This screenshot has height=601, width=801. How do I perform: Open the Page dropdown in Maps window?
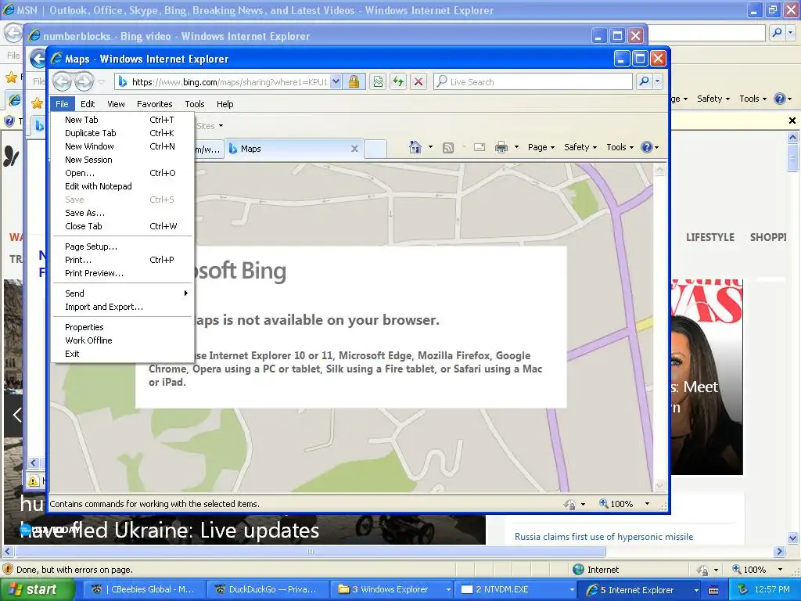pos(541,147)
